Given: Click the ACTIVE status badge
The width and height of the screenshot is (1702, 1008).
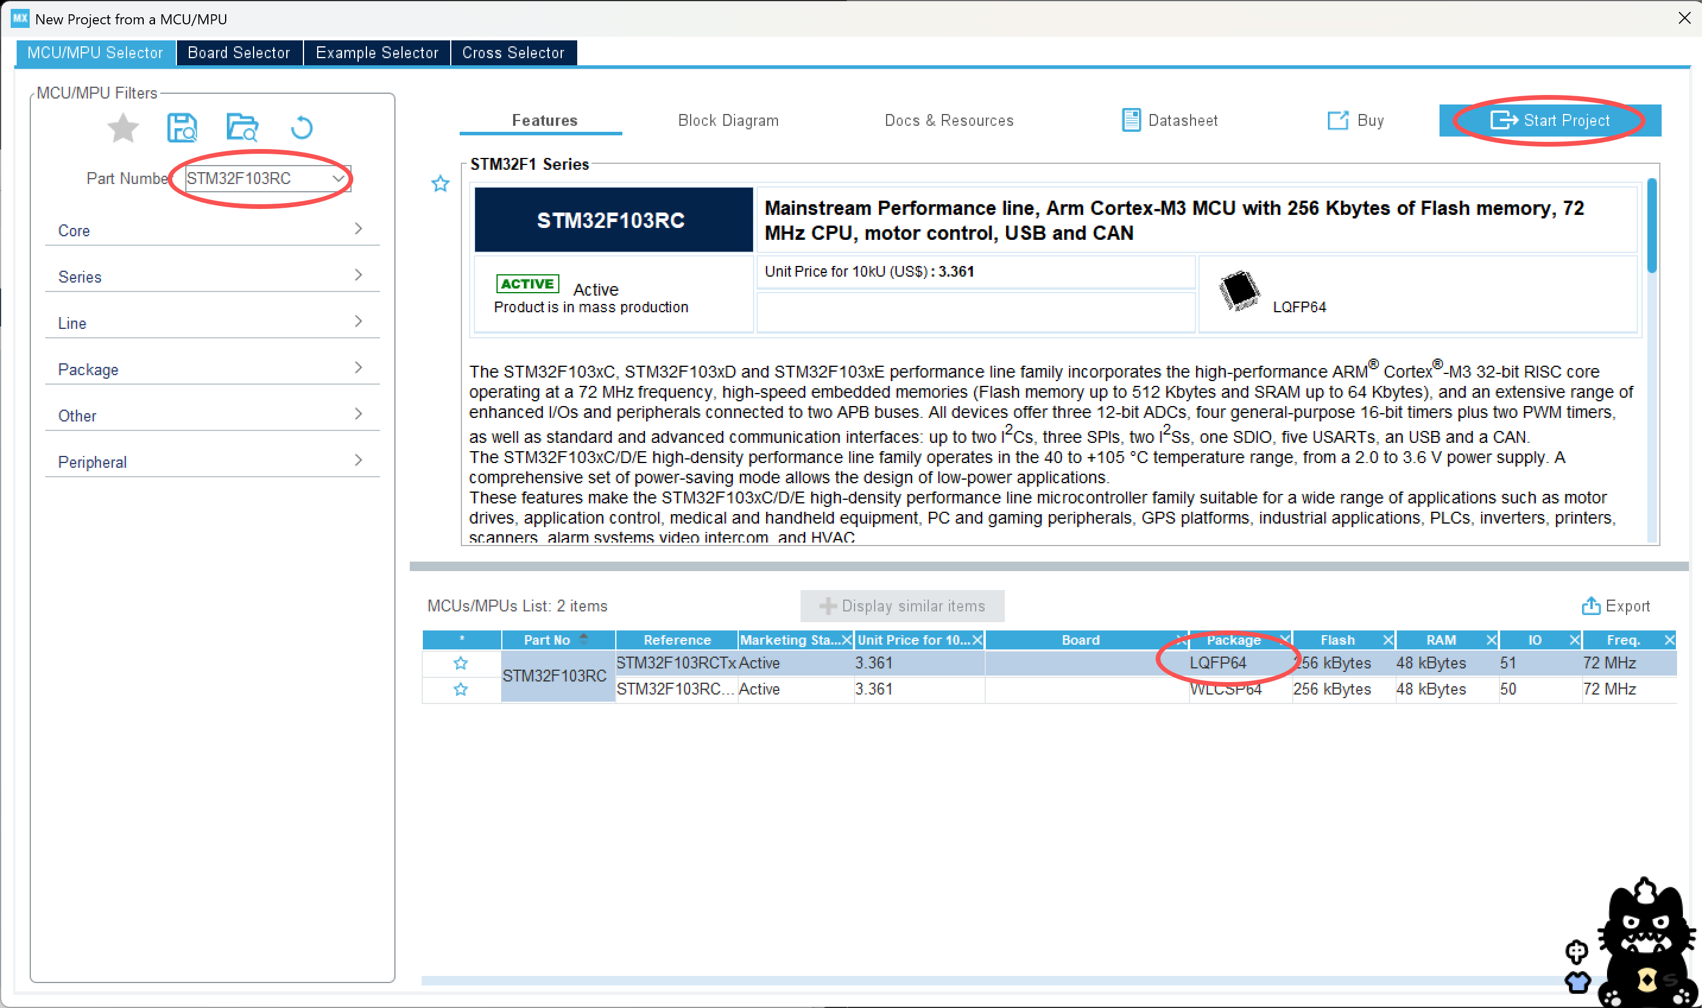Looking at the screenshot, I should pos(527,284).
